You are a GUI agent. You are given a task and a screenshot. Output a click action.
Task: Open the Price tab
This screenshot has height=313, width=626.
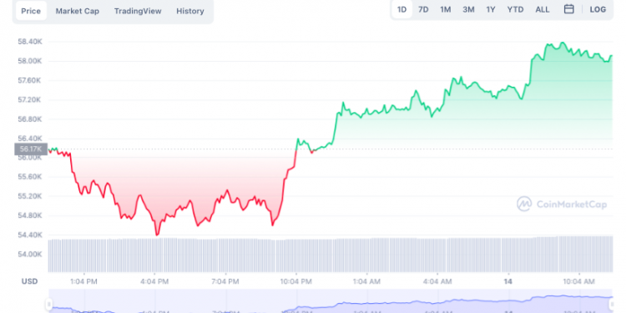(x=31, y=11)
